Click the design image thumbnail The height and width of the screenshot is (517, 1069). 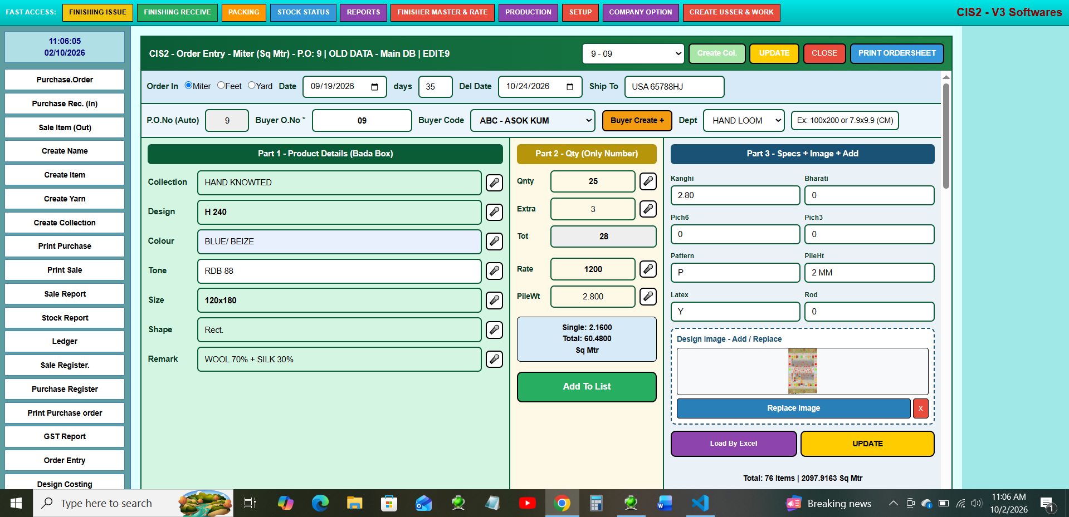pyautogui.click(x=802, y=371)
